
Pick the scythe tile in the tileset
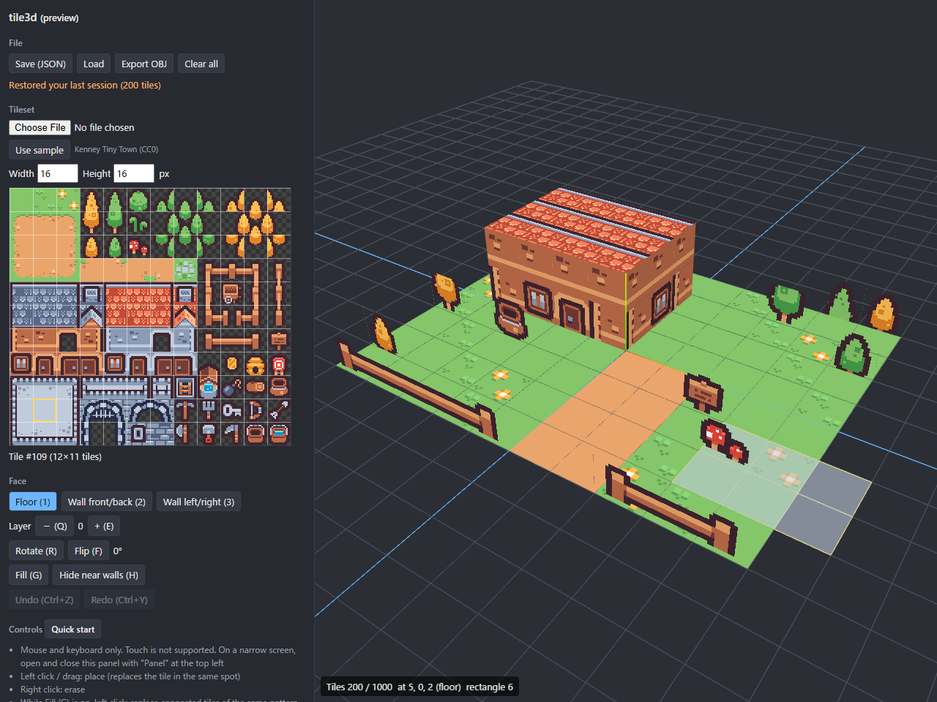(232, 434)
